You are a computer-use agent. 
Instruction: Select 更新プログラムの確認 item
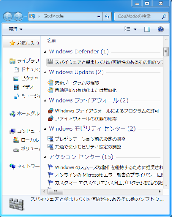click(77, 83)
